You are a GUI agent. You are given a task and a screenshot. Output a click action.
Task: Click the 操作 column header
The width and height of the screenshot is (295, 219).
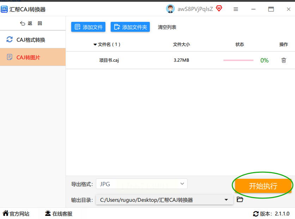pyautogui.click(x=283, y=44)
